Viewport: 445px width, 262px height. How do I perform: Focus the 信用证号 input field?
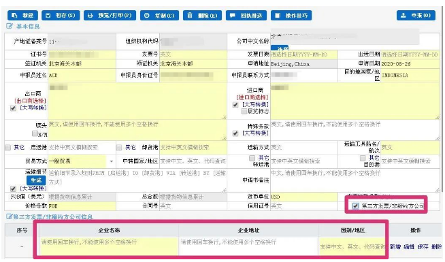coord(304,206)
